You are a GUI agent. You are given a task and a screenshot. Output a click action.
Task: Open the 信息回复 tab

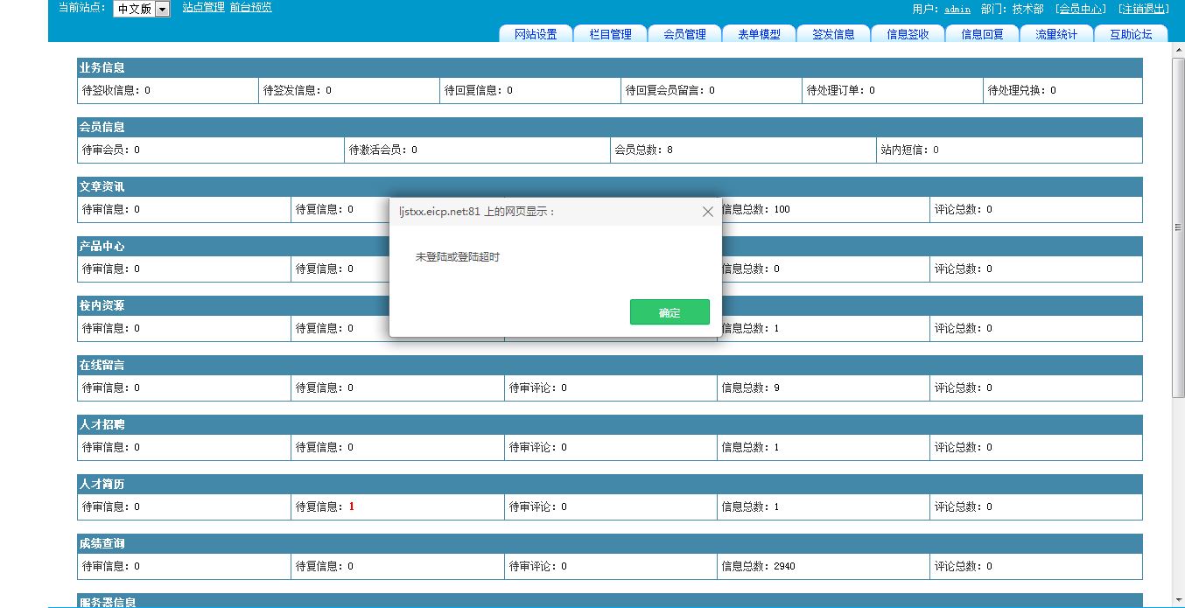tap(982, 34)
